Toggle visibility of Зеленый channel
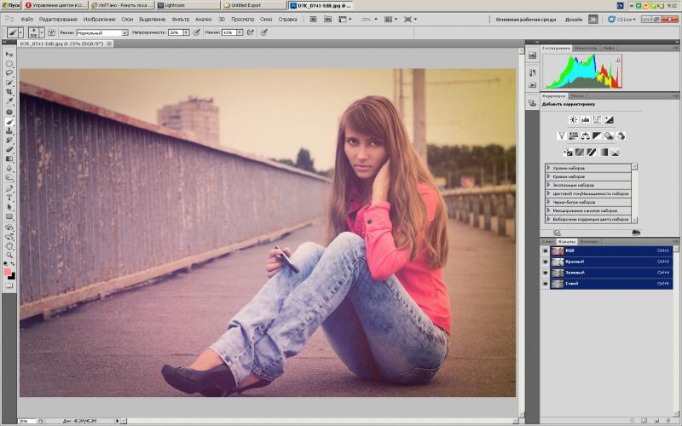This screenshot has width=682, height=426. (x=545, y=273)
